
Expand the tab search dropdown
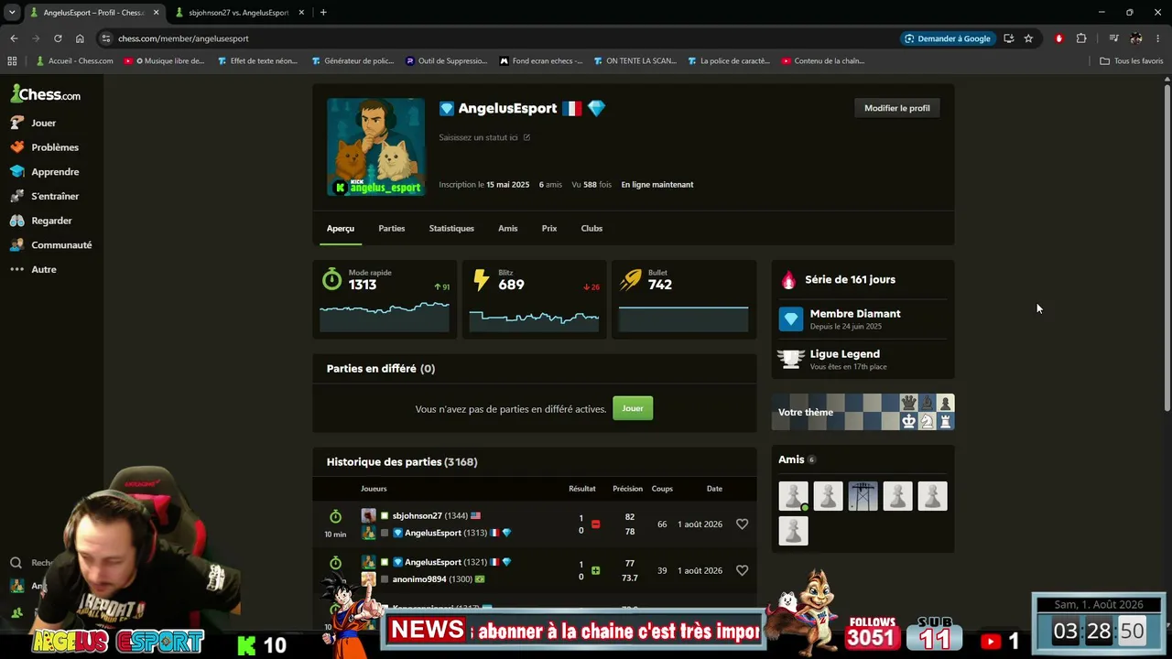coord(12,13)
